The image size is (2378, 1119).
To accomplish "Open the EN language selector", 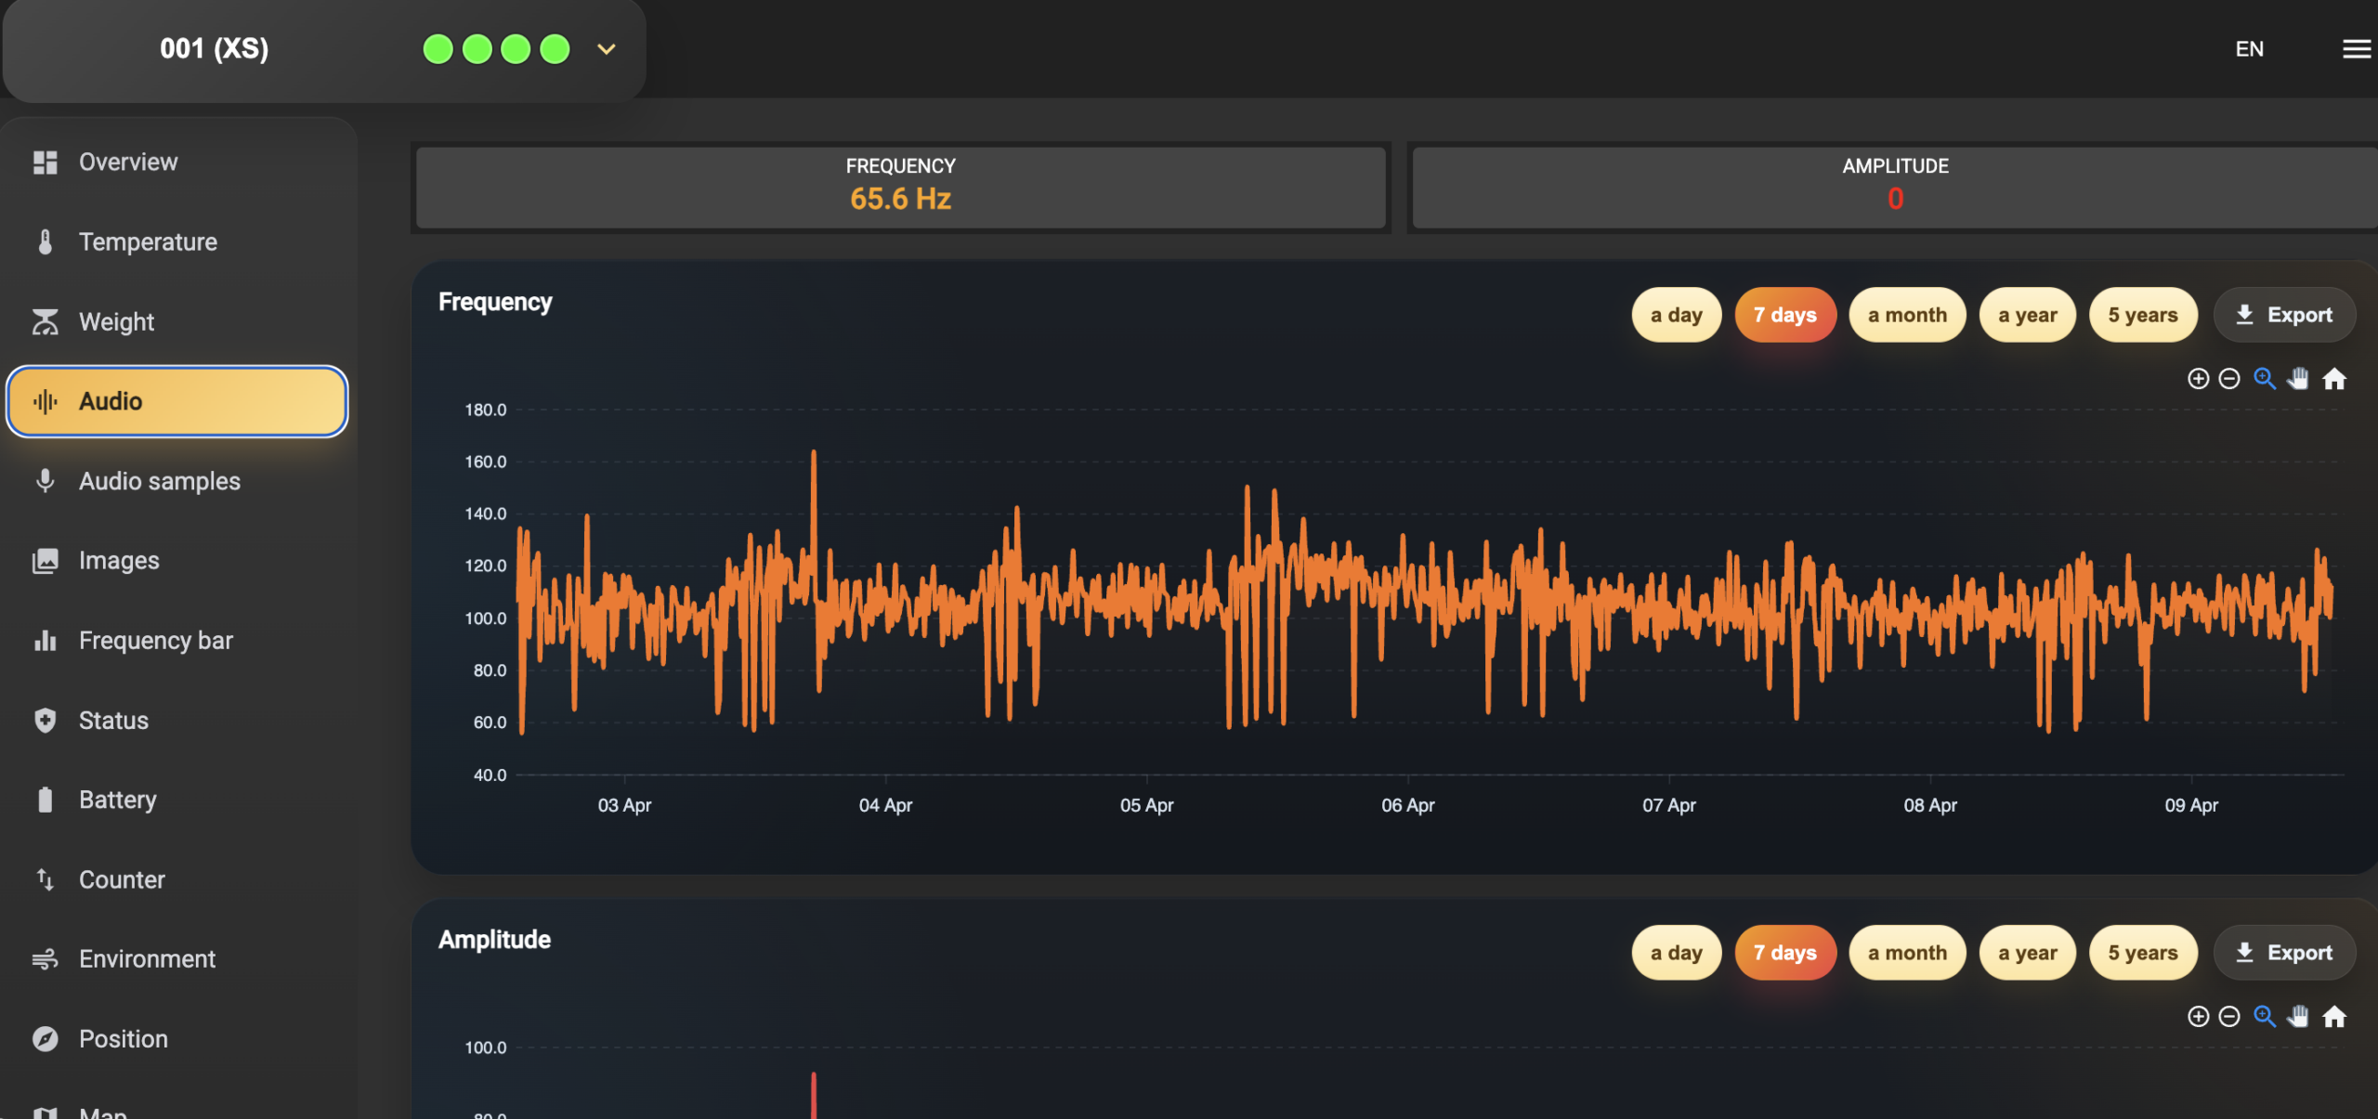I will (x=2249, y=49).
